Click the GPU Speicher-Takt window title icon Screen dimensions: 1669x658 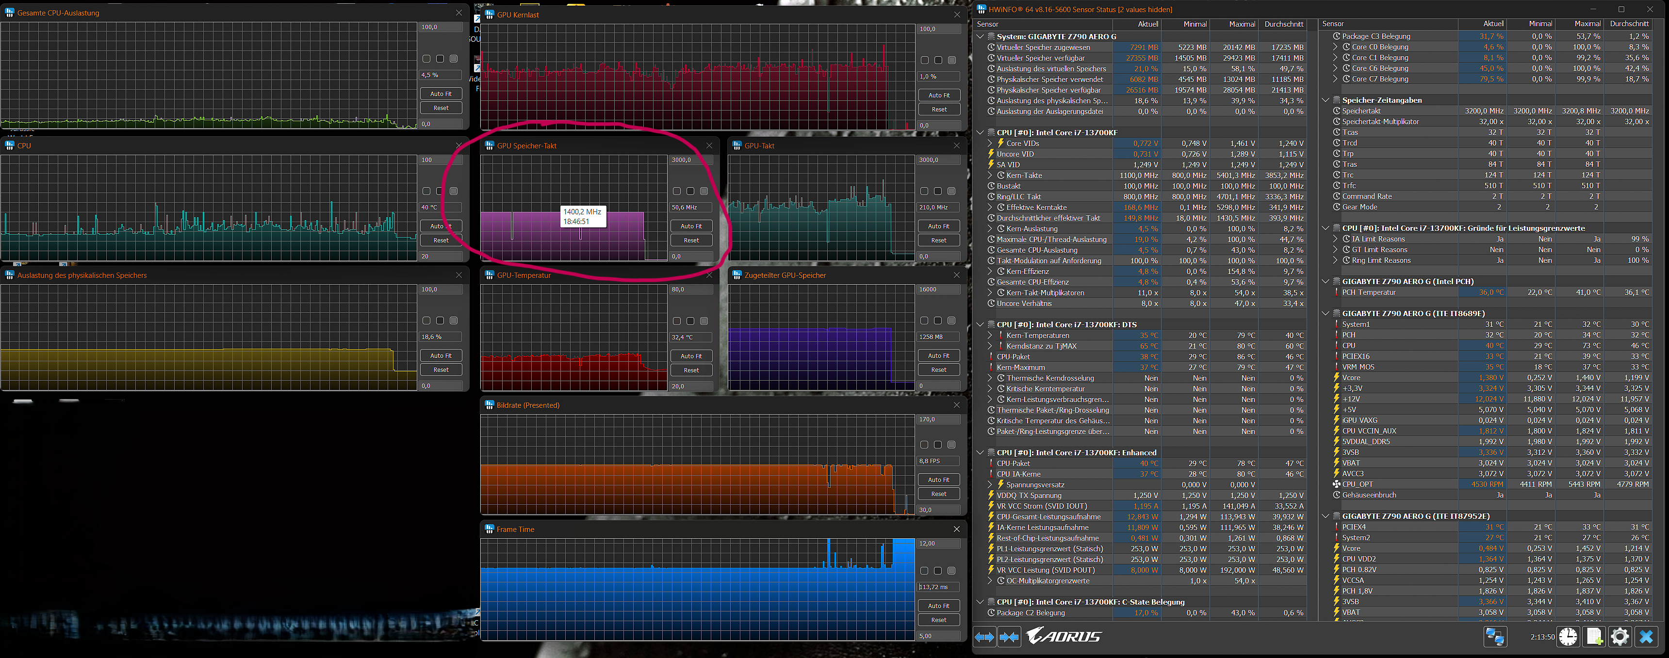tap(490, 146)
